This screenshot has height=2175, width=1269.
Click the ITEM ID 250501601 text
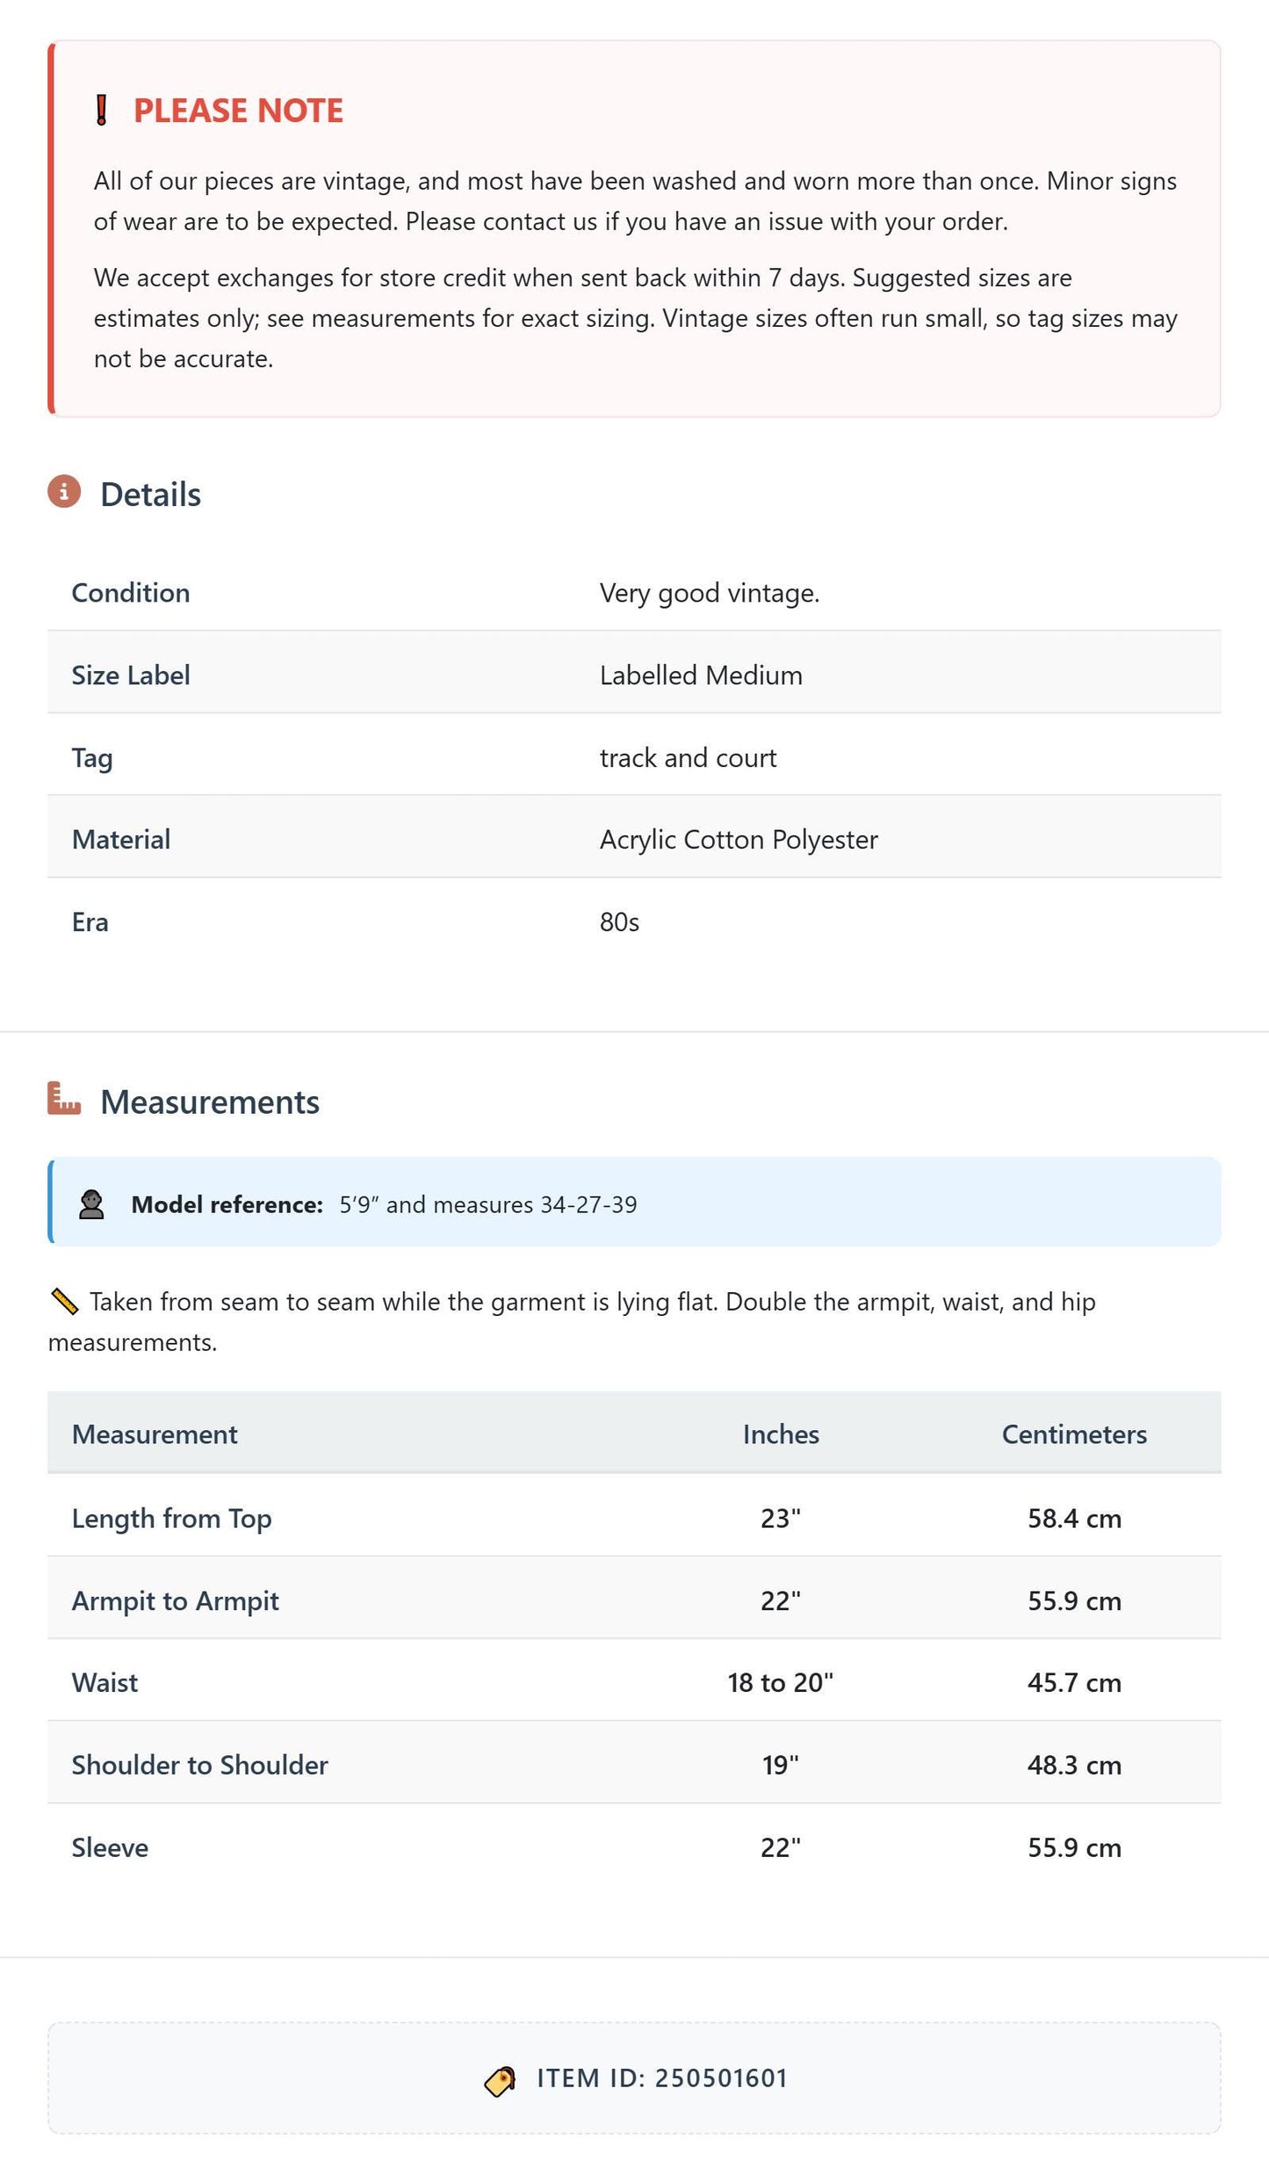[x=662, y=2078]
